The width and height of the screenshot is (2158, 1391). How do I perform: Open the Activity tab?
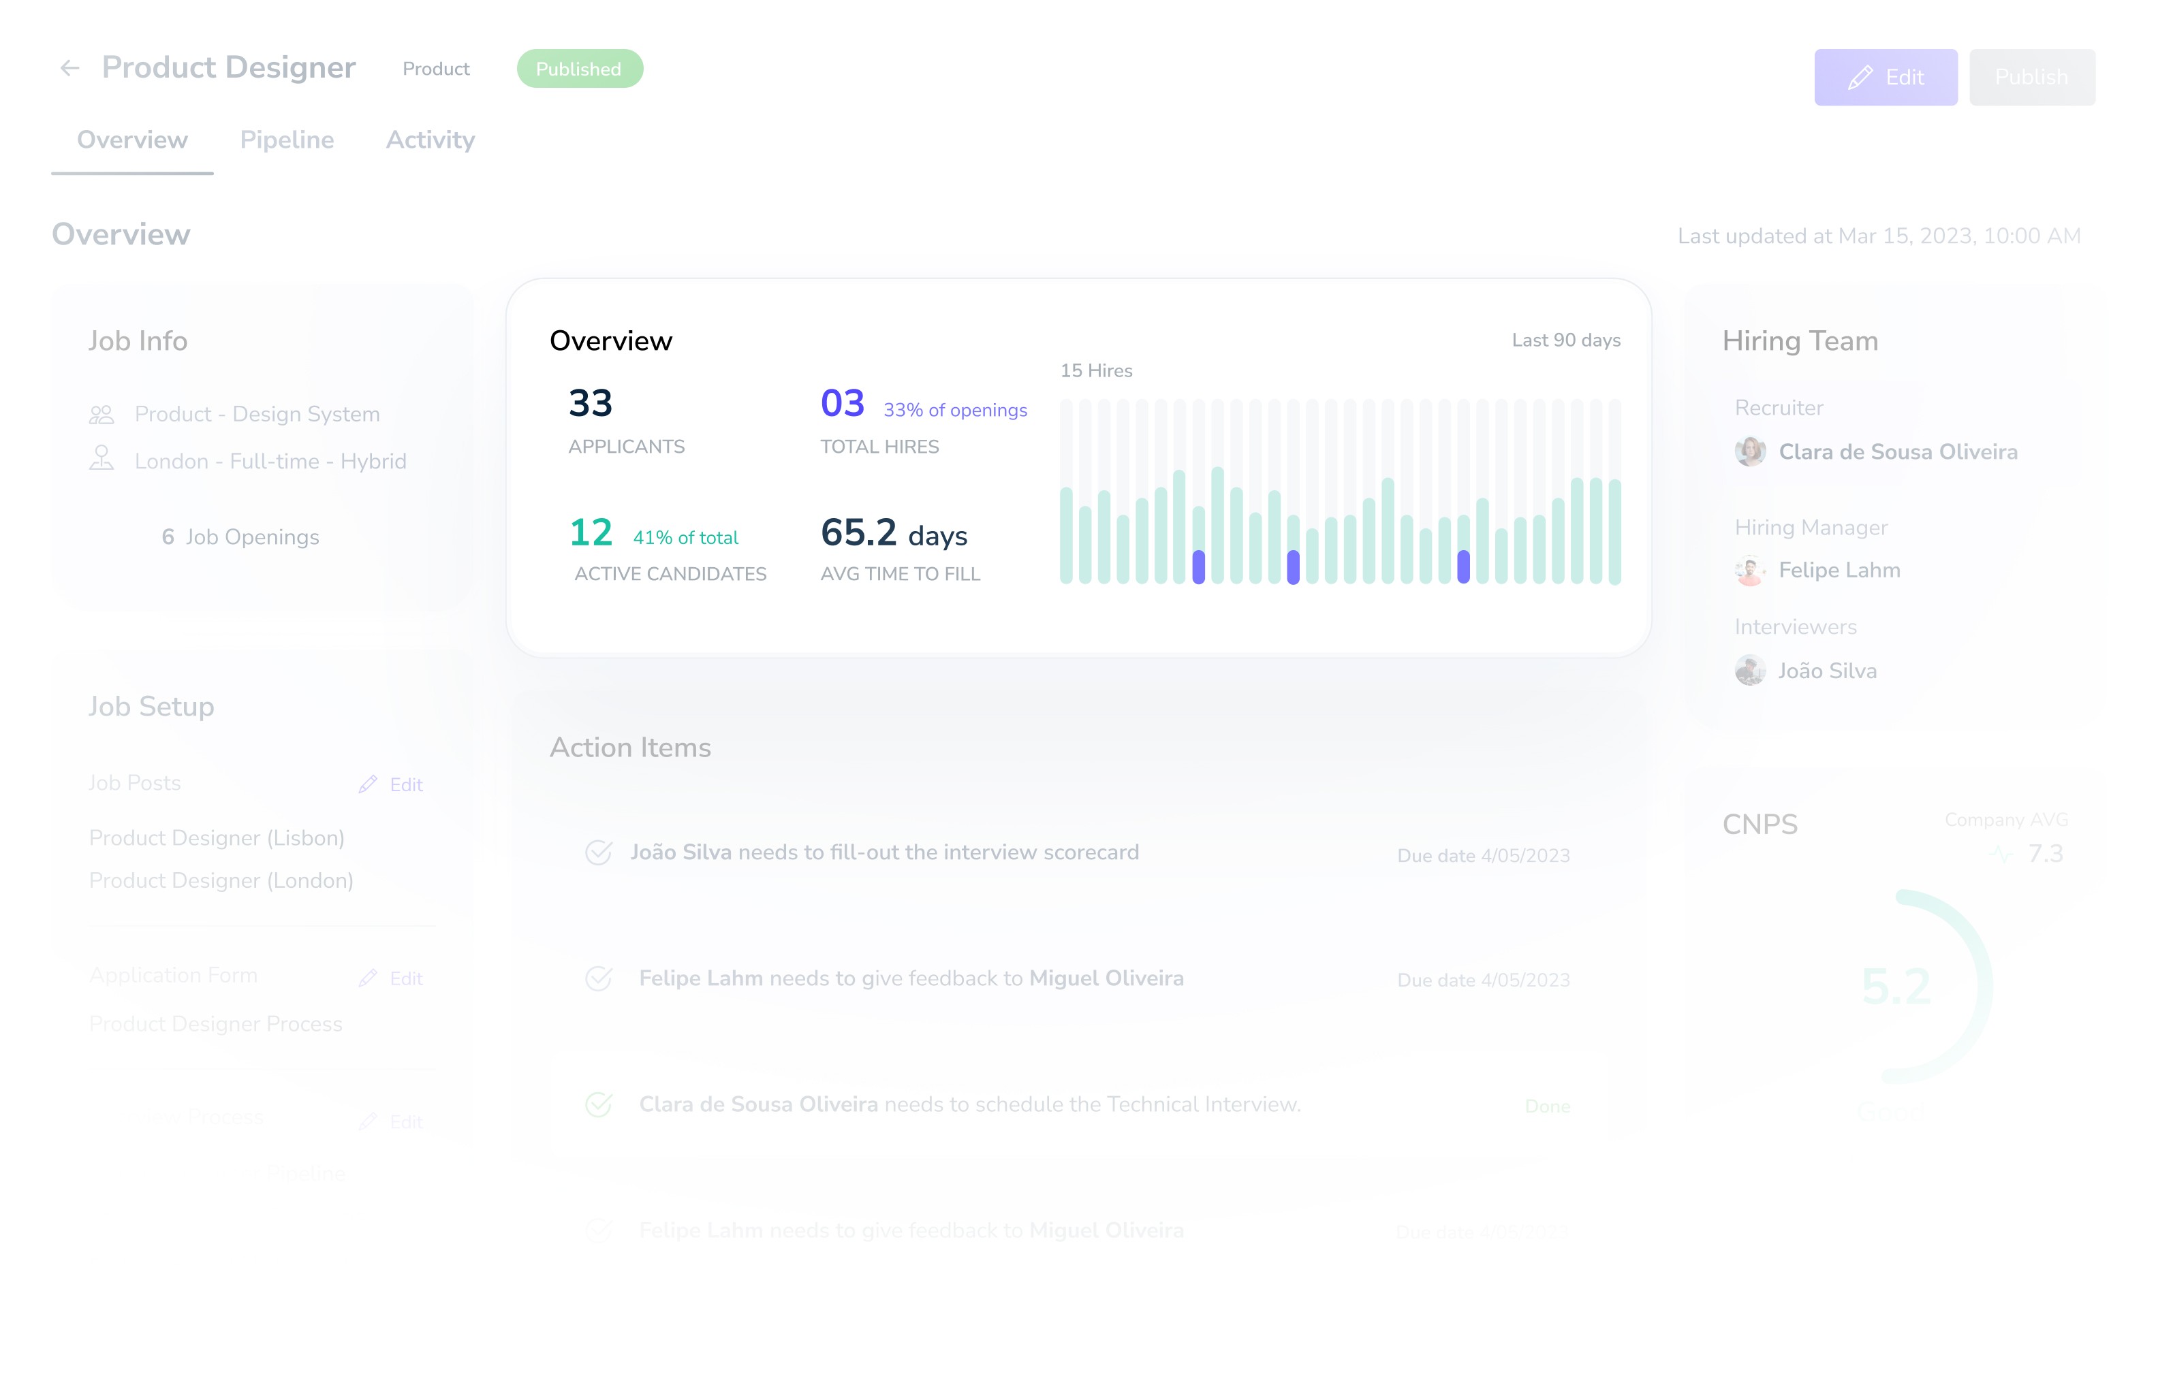tap(430, 140)
